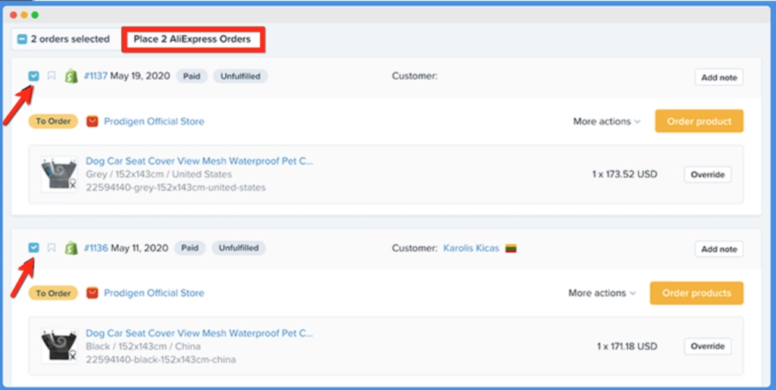Image resolution: width=776 pixels, height=390 pixels.
Task: Click the Shopify icon beside order #1137
Action: coord(71,76)
